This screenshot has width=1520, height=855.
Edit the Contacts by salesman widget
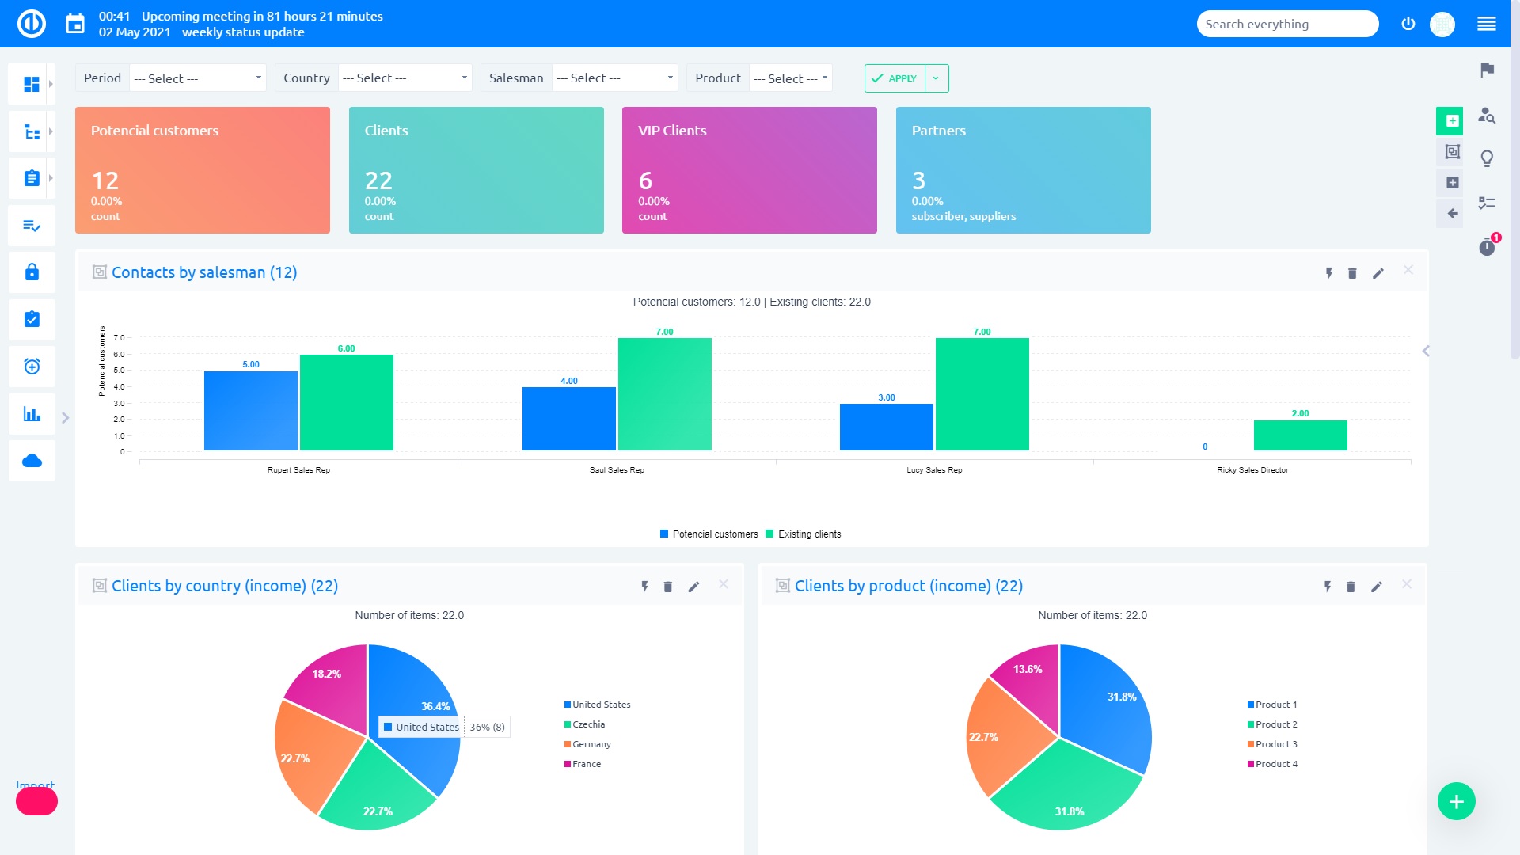point(1379,272)
